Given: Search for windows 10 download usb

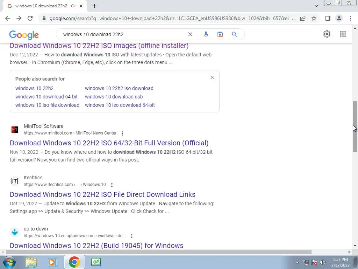Looking at the screenshot, I should click(114, 97).
